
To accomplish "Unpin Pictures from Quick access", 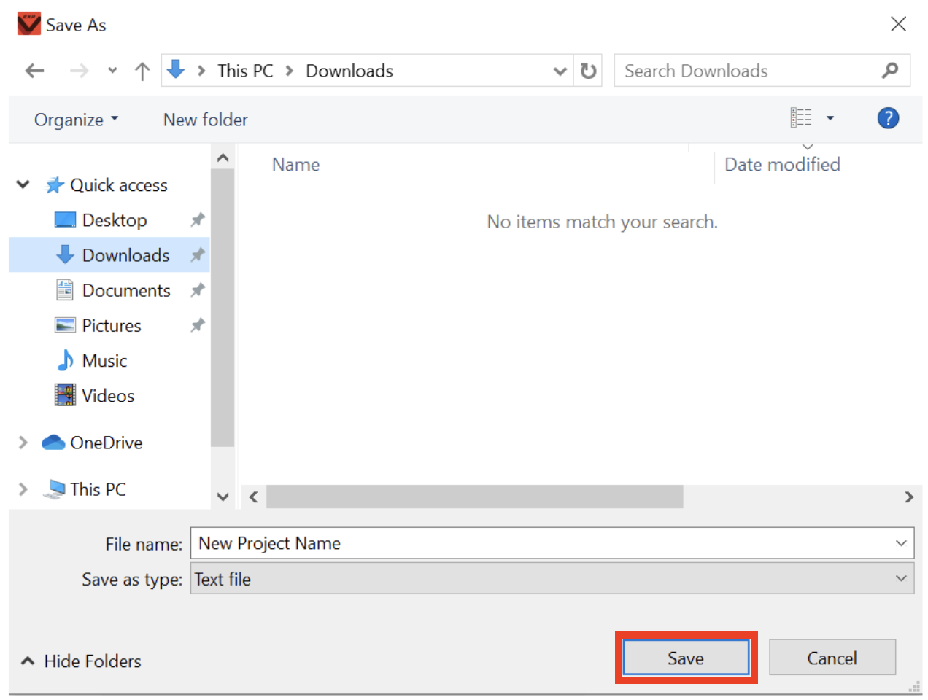I will click(197, 324).
